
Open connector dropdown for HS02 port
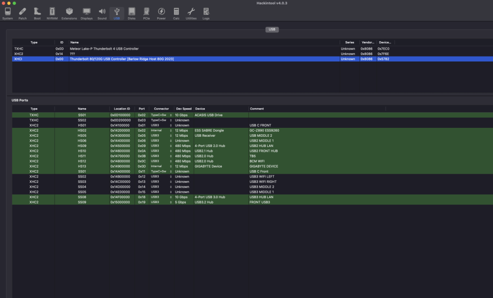coord(161,130)
